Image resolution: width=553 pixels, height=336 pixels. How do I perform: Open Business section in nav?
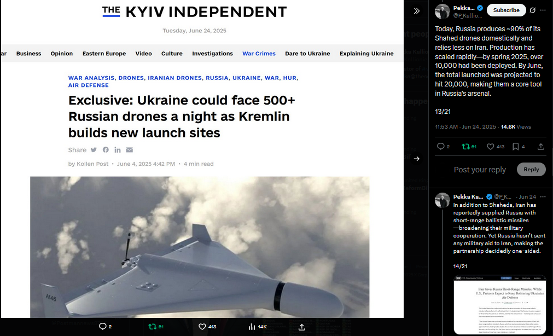click(x=28, y=54)
